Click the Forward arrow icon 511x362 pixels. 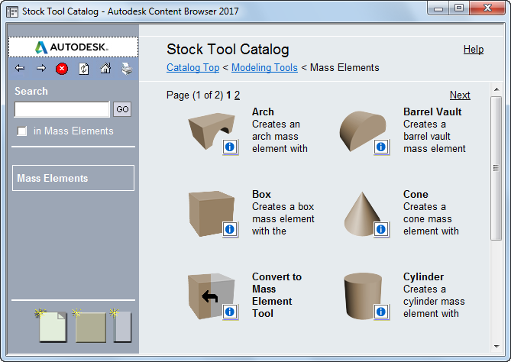pos(41,69)
